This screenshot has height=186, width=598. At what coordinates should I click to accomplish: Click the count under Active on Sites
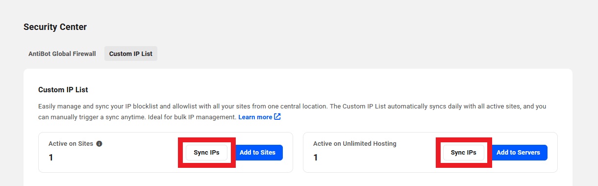51,158
